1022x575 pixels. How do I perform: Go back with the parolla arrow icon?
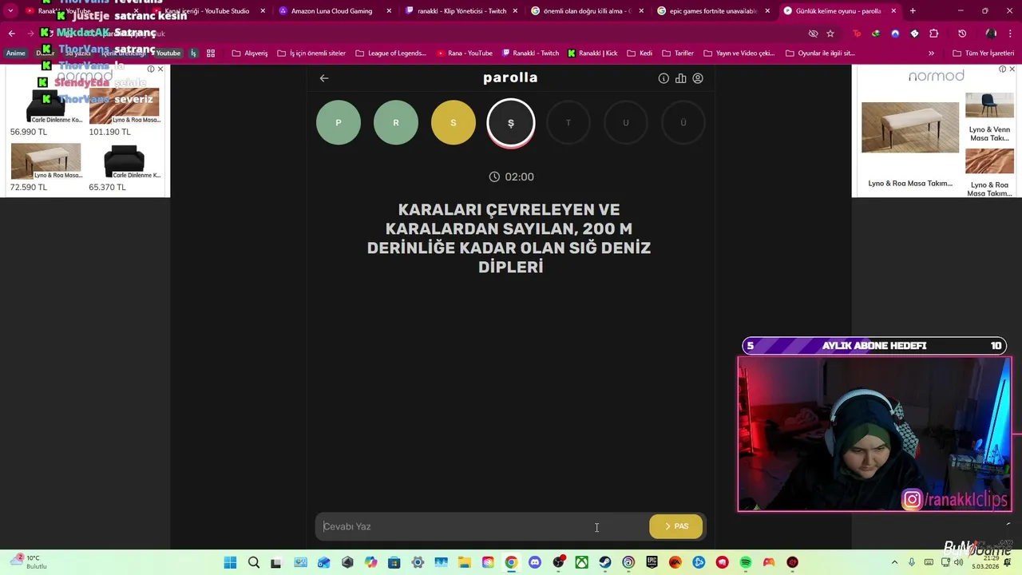point(323,78)
